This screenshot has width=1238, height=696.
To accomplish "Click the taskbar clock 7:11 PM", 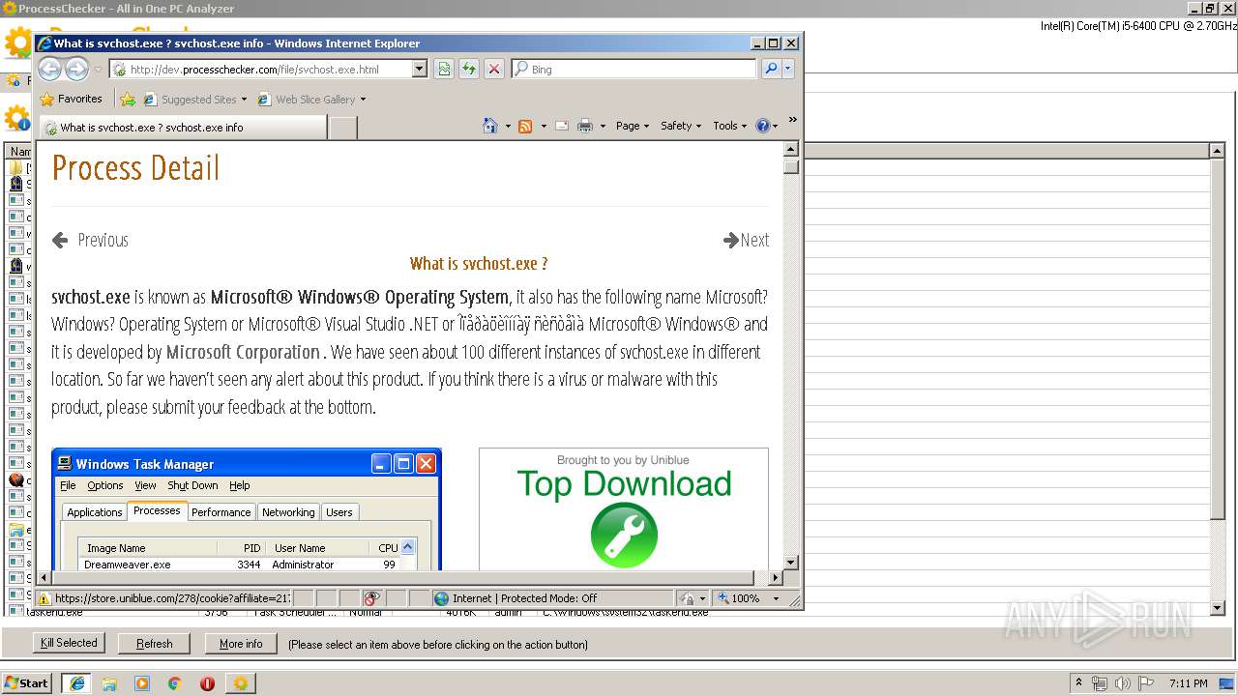I will coord(1188,683).
